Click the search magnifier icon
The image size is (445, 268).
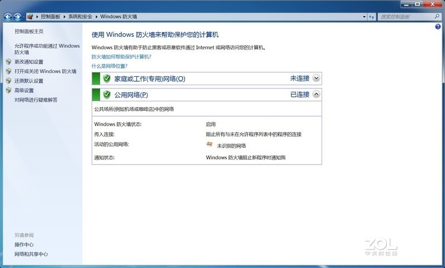tap(437, 17)
